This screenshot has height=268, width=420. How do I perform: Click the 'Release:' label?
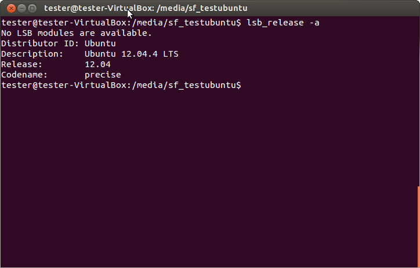pyautogui.click(x=23, y=64)
